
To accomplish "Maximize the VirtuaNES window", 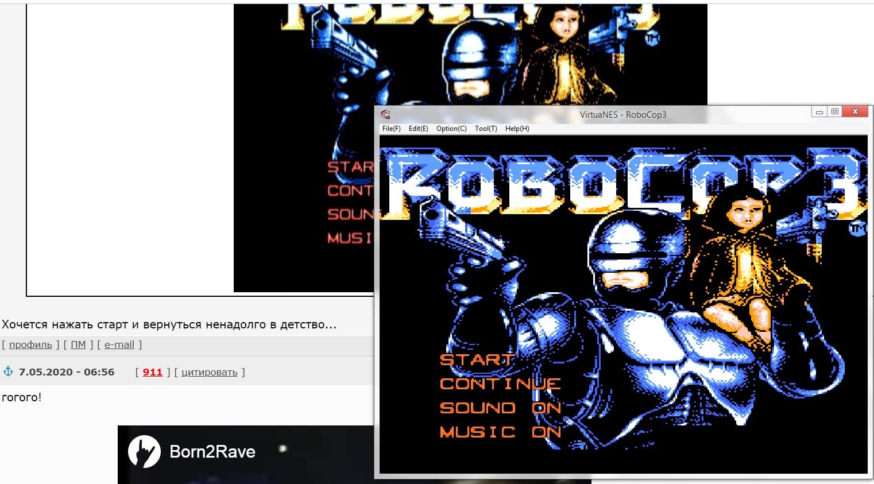I will click(835, 112).
